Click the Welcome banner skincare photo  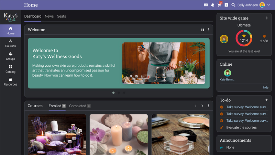click(x=164, y=63)
